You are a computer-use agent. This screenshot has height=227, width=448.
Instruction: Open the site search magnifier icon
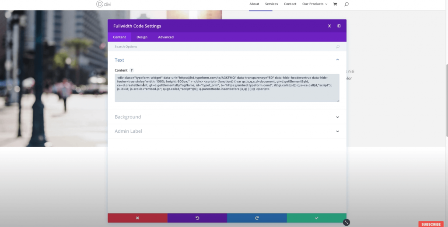coord(346,4)
